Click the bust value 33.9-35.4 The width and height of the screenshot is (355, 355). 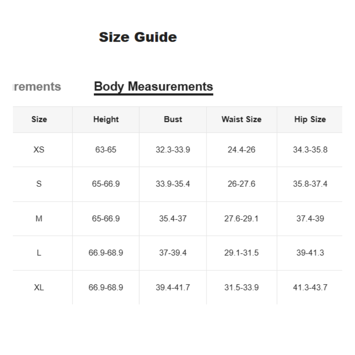(173, 184)
